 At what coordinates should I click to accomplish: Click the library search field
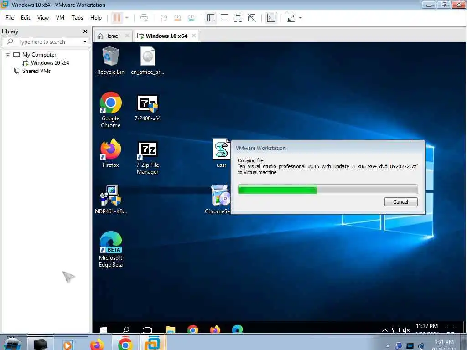tap(42, 42)
